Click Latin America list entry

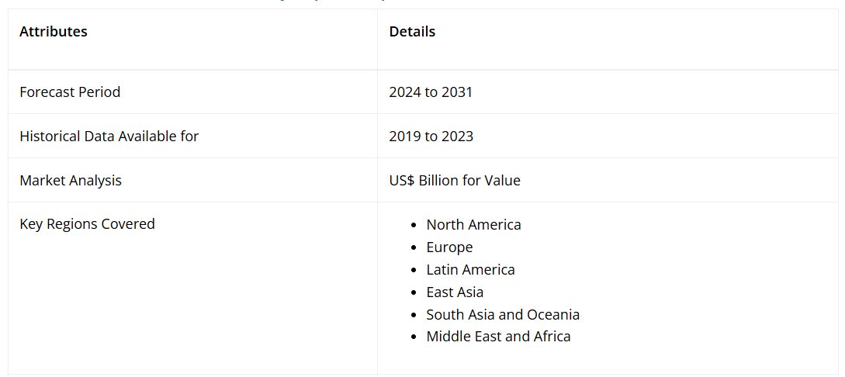470,270
